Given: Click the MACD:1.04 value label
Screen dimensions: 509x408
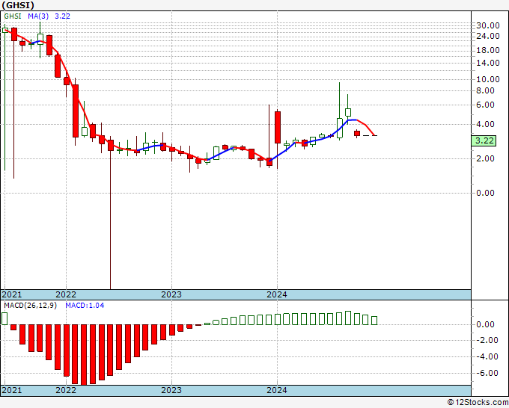Looking at the screenshot, I should (85, 306).
